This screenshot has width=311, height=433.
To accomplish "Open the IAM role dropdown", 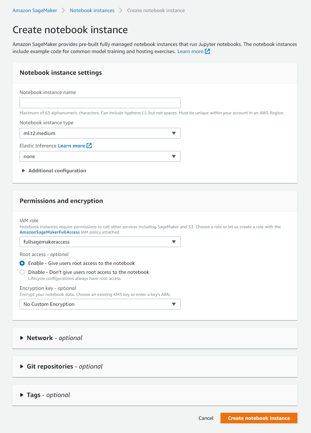I will [x=100, y=242].
